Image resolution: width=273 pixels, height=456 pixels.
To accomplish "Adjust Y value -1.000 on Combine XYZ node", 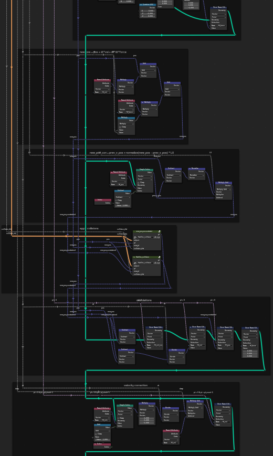I will tap(148, 13).
